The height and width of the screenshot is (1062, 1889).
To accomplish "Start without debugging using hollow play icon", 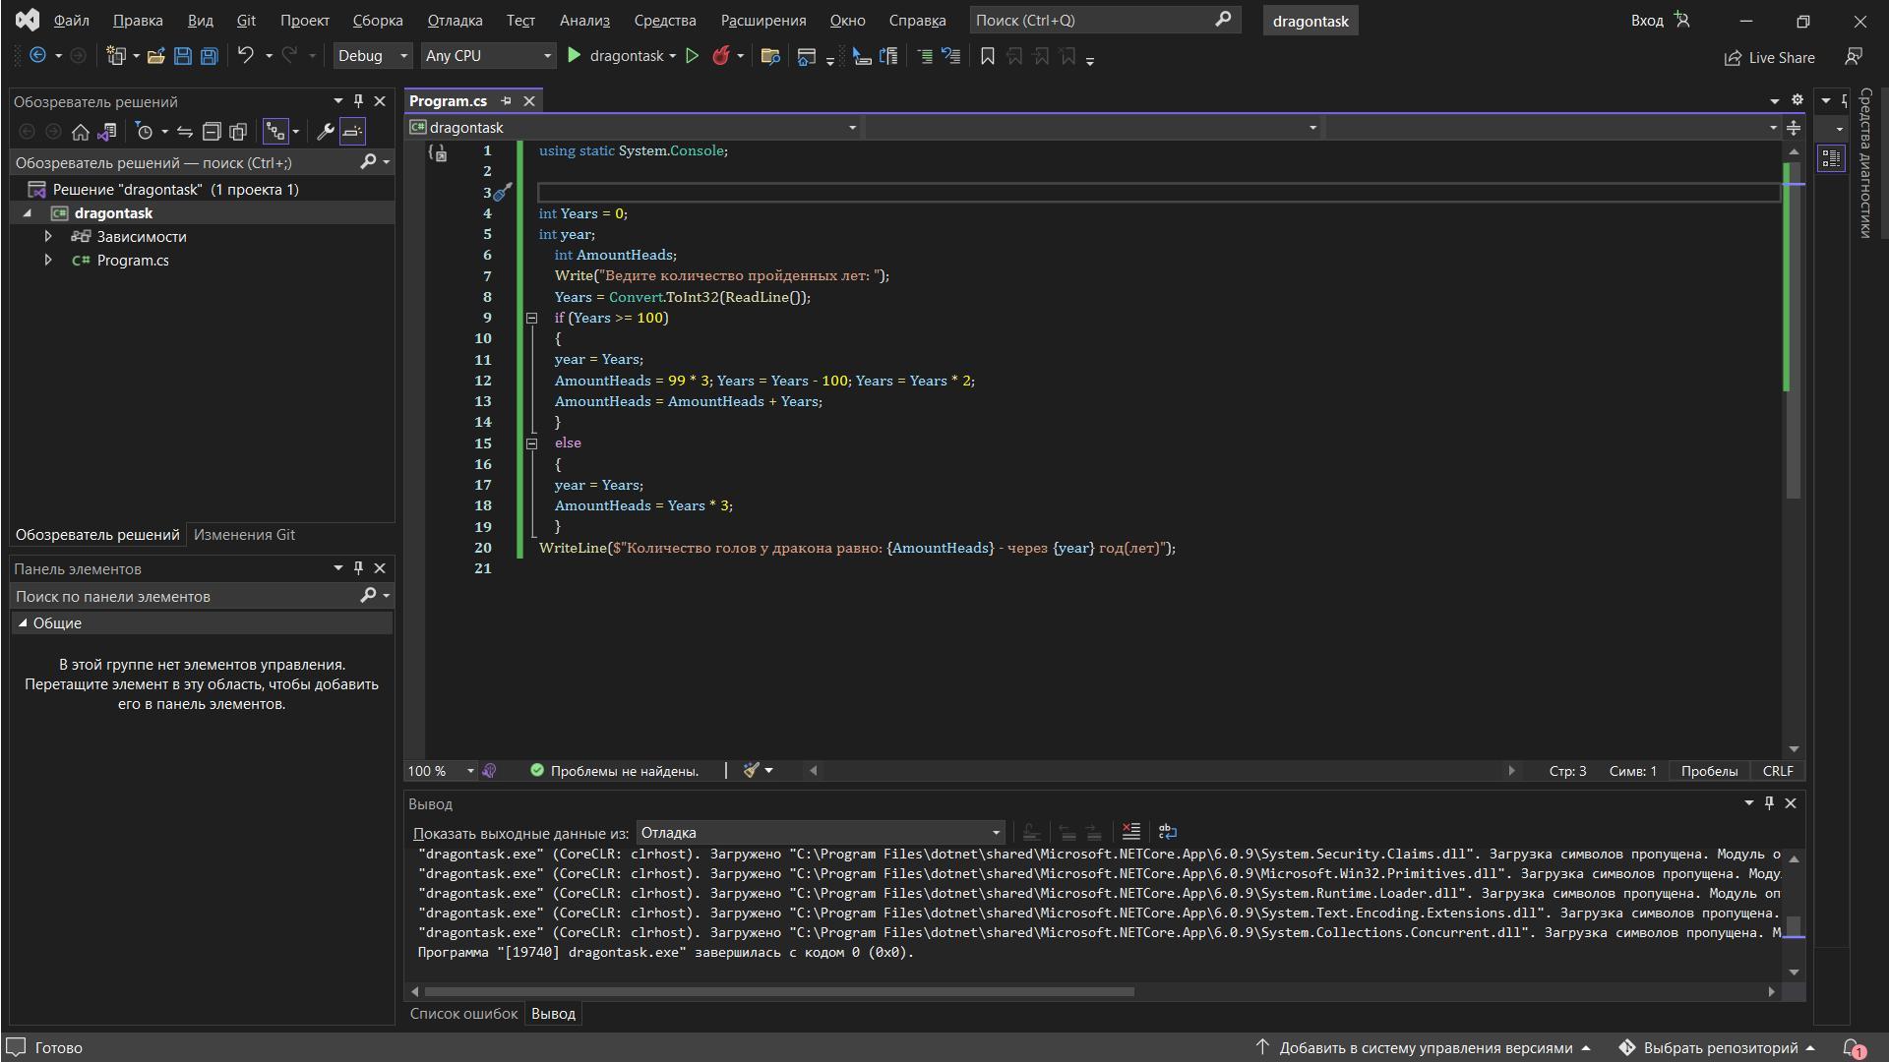I will pos(692,56).
